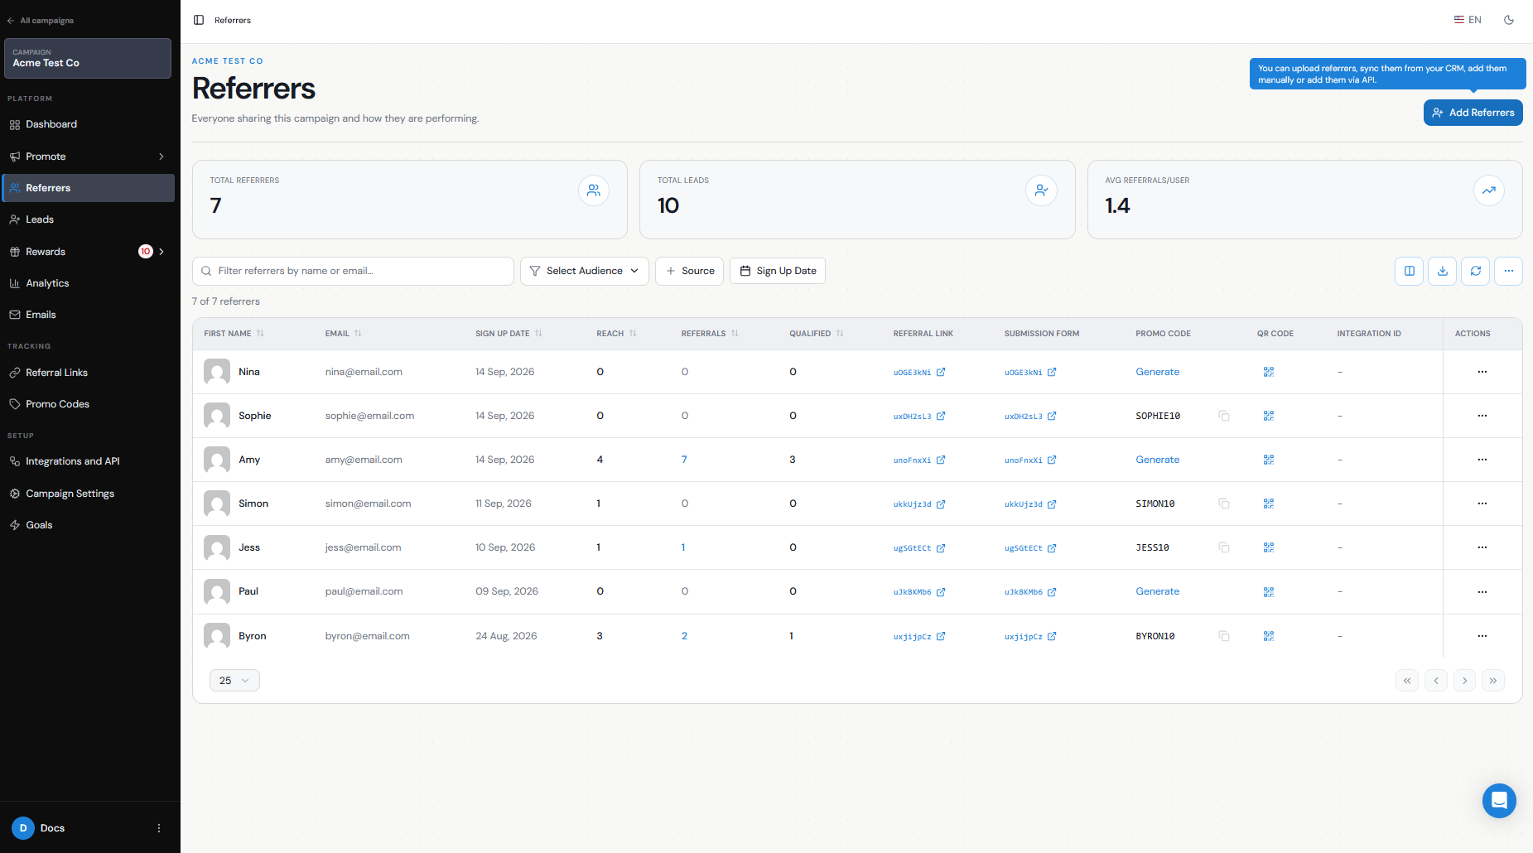Show Sophie's QR code

point(1268,416)
